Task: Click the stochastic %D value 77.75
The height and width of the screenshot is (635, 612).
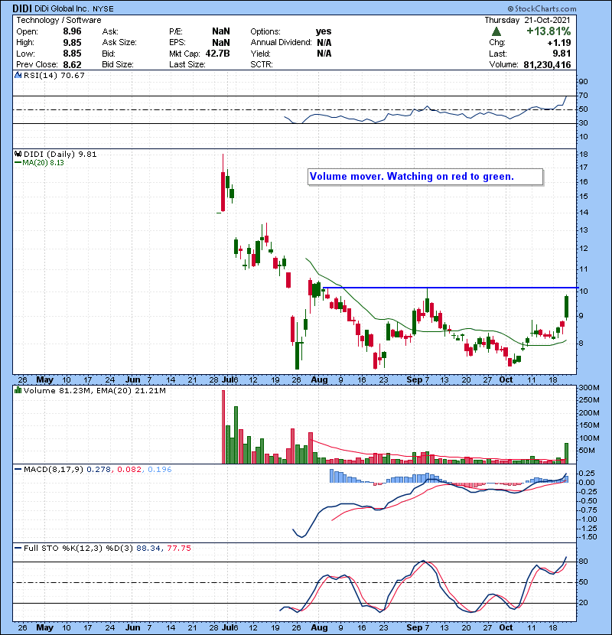Action: point(179,548)
